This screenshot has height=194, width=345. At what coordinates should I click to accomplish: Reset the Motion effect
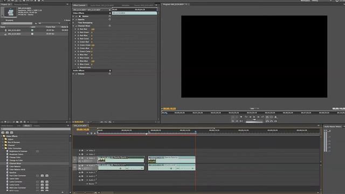(110, 16)
